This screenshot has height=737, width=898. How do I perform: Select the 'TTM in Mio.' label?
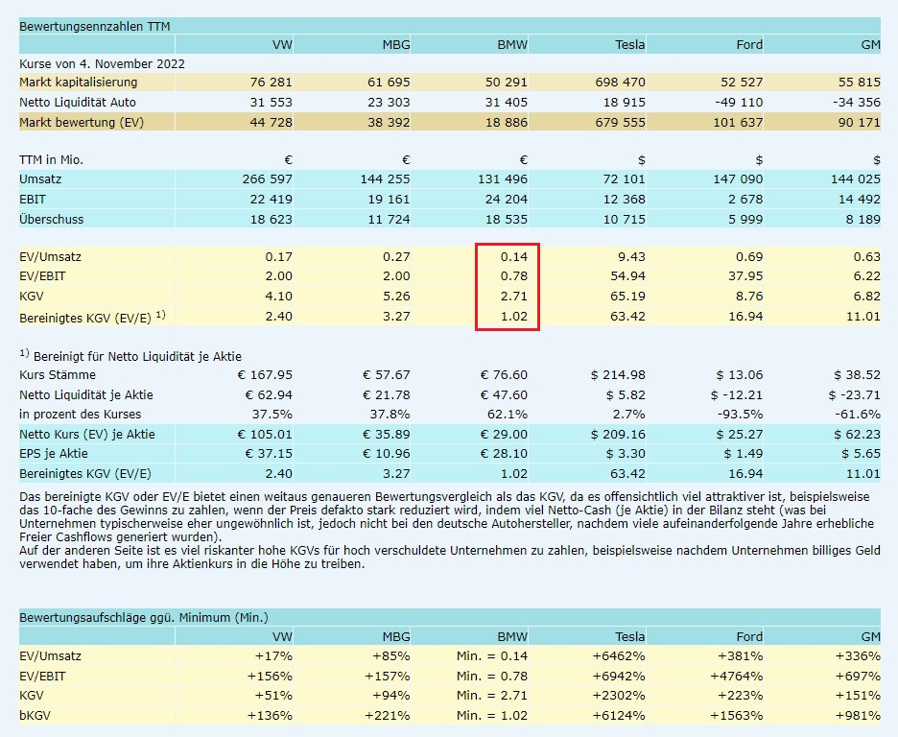[51, 159]
